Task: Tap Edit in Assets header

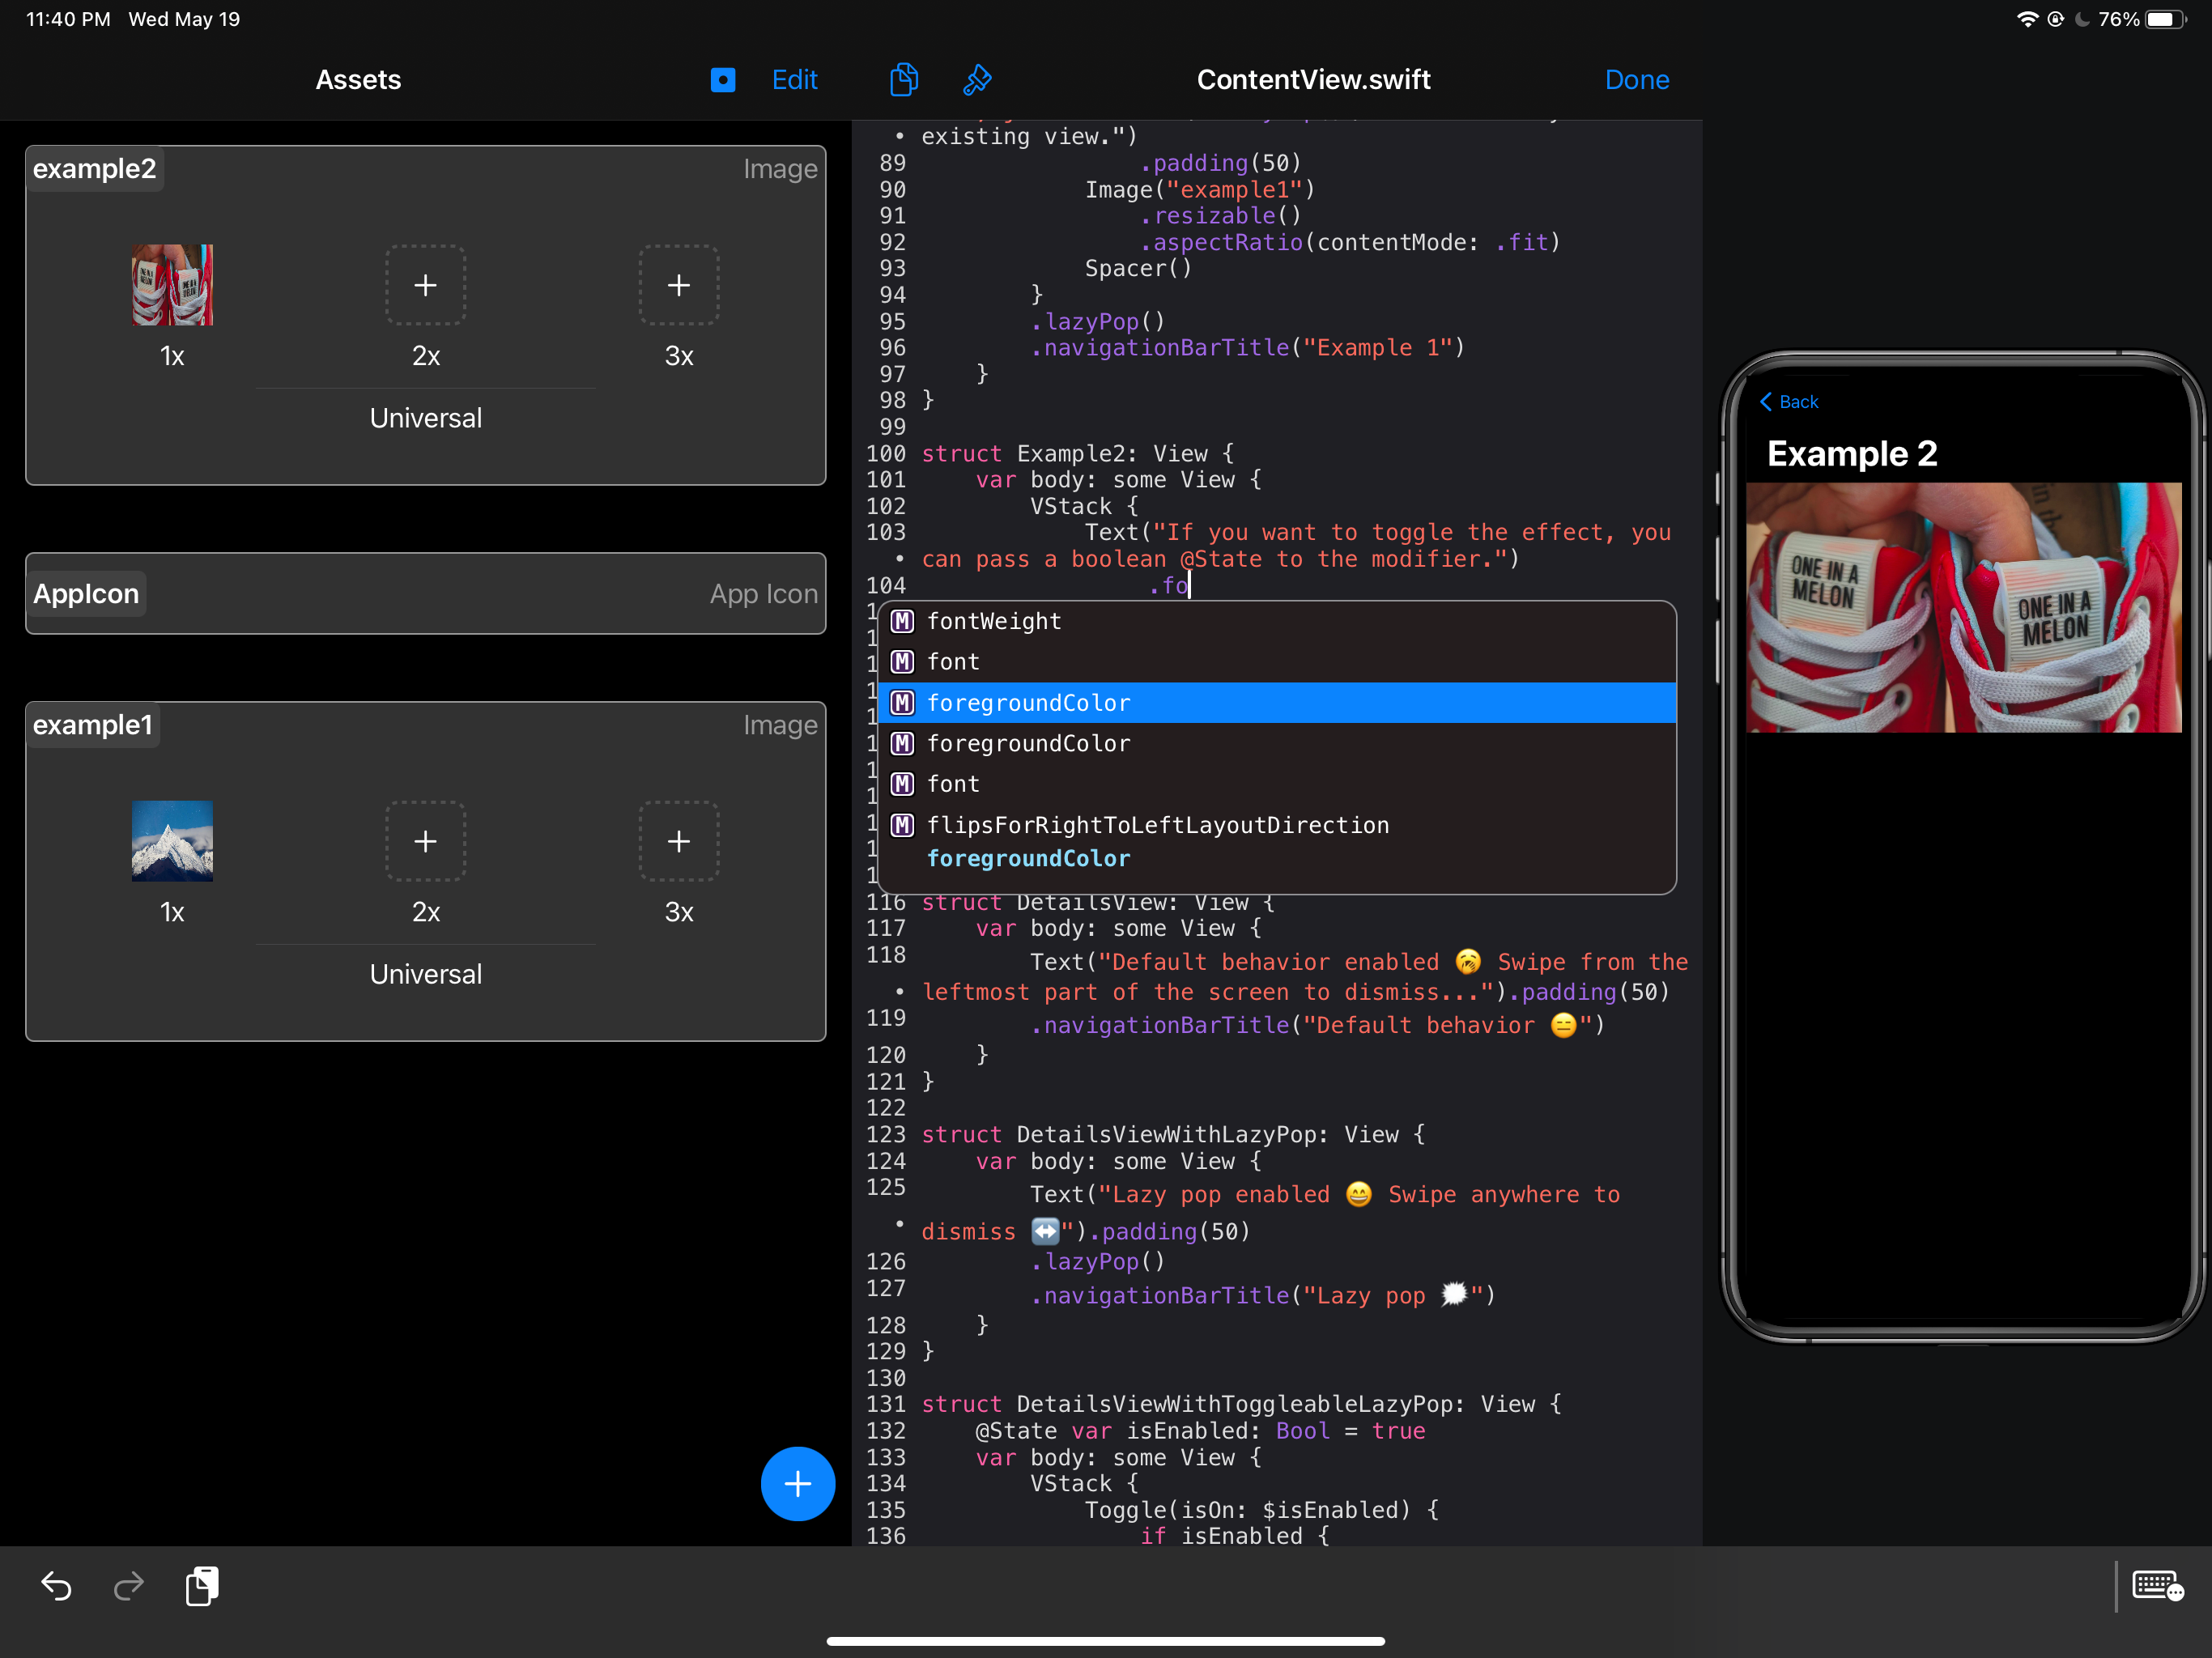Action: coord(794,80)
